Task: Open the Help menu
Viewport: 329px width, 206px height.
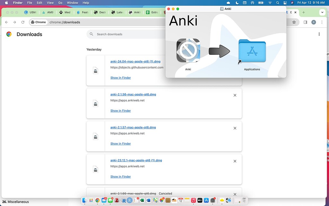Action: pos(86,3)
